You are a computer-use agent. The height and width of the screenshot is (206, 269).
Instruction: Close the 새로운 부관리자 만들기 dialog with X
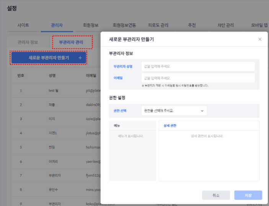(260, 39)
